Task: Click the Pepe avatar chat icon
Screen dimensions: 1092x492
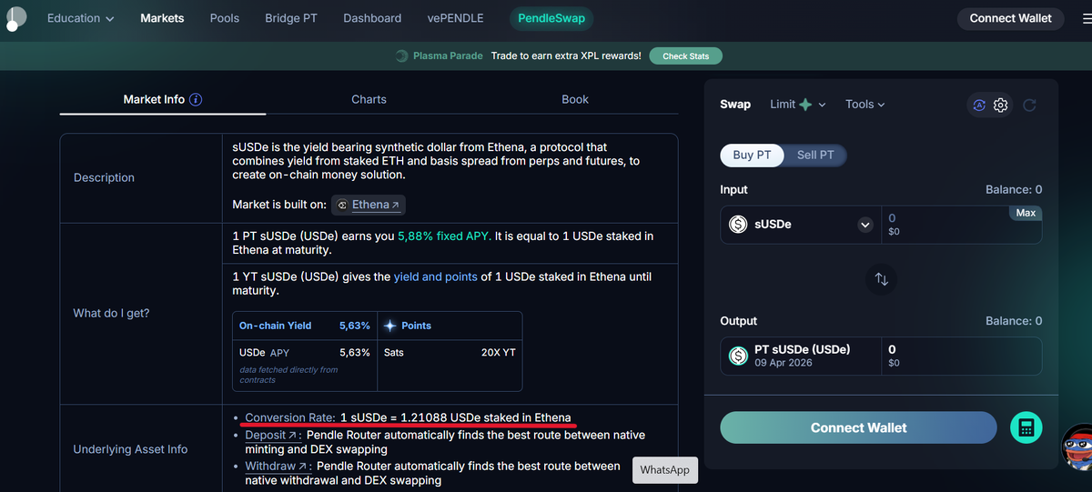Action: 1077,447
